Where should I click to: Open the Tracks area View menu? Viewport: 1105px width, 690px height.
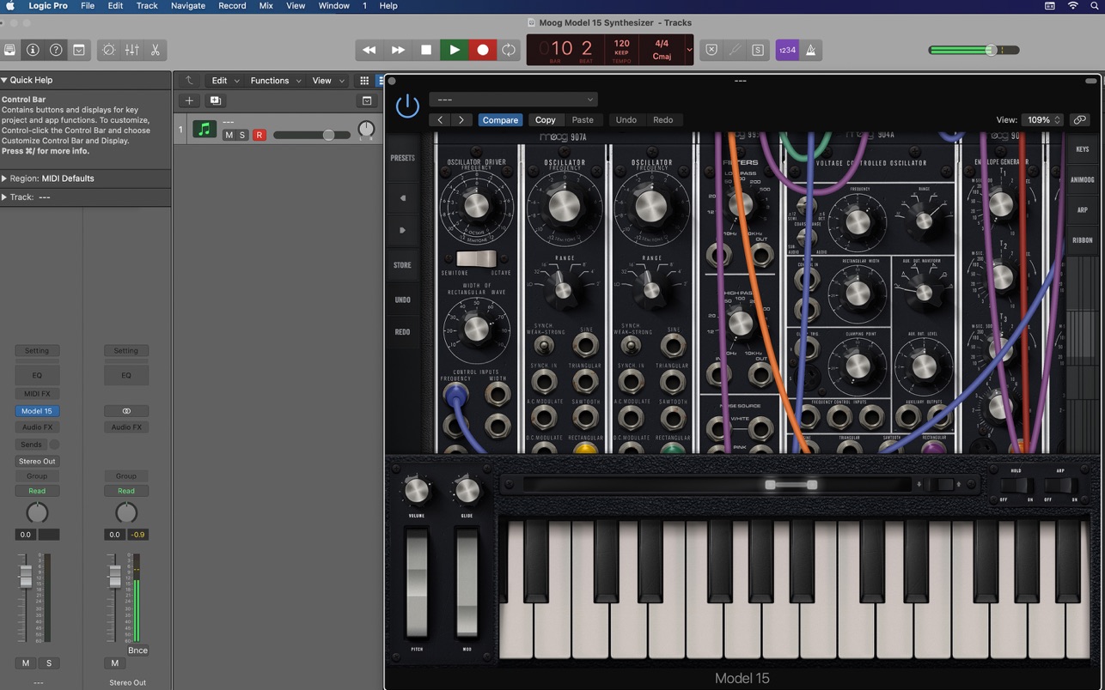[x=327, y=81]
